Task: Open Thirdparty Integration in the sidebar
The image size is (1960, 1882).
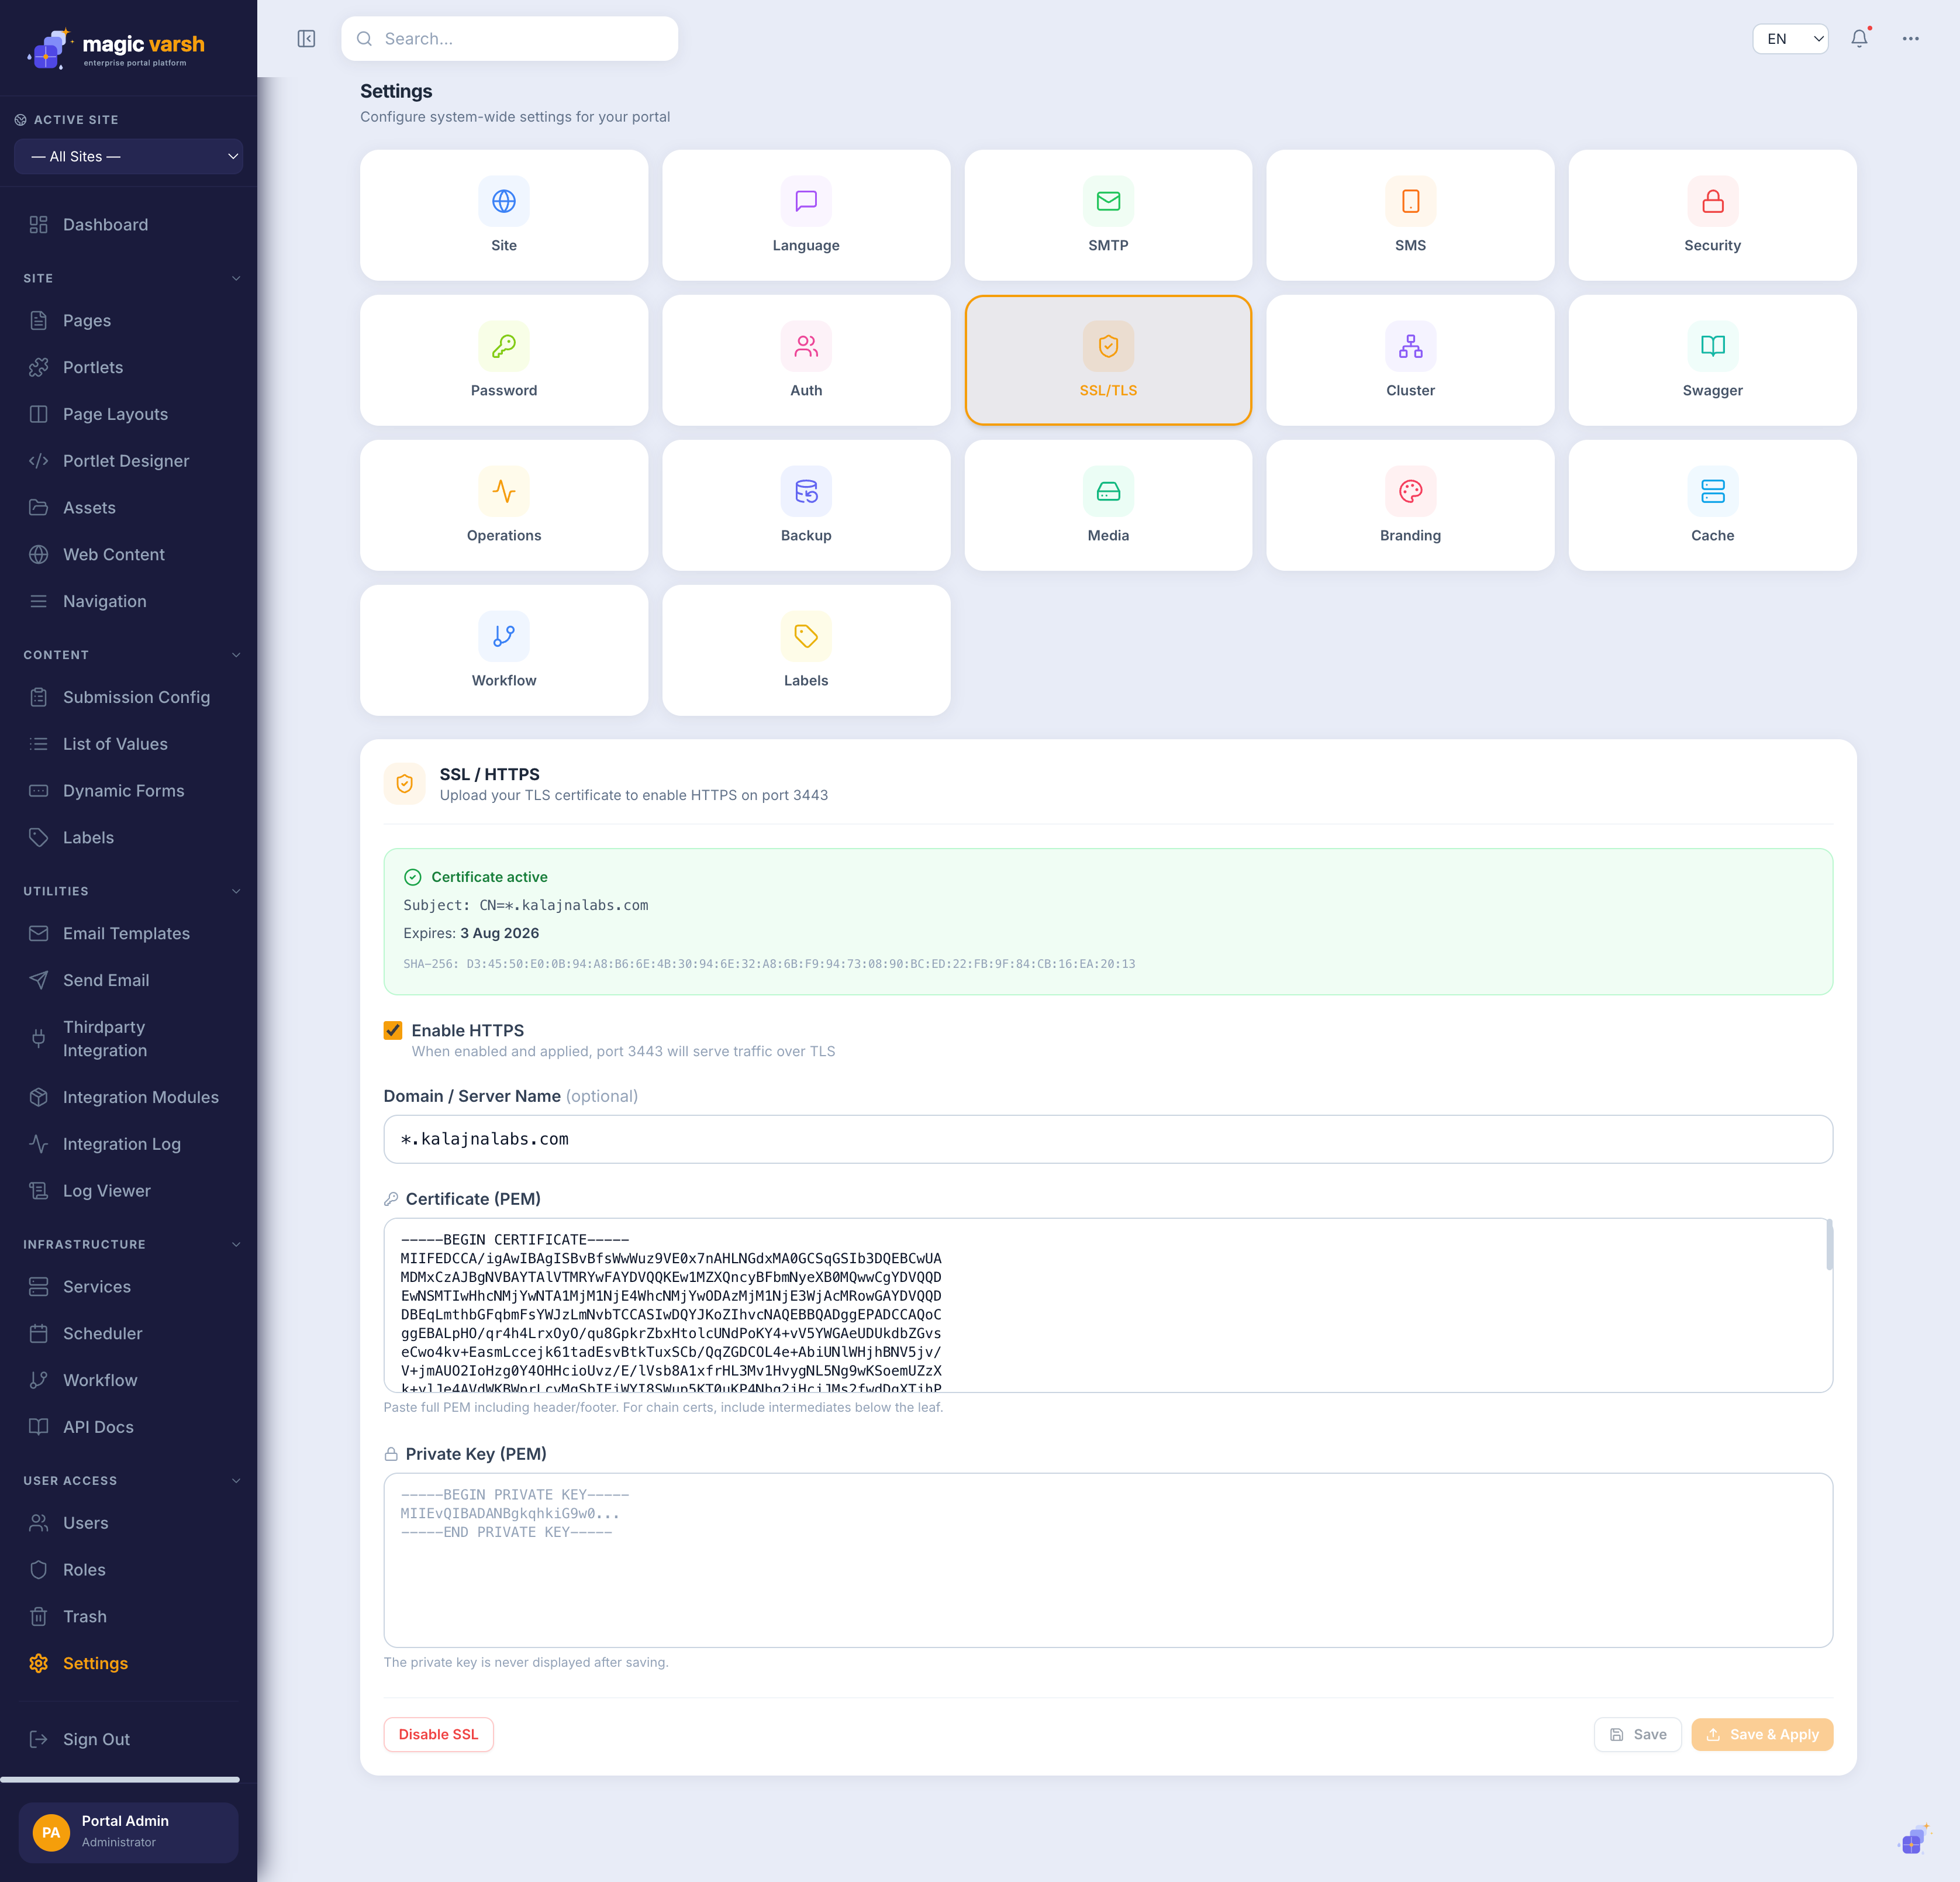Action: 128,1038
